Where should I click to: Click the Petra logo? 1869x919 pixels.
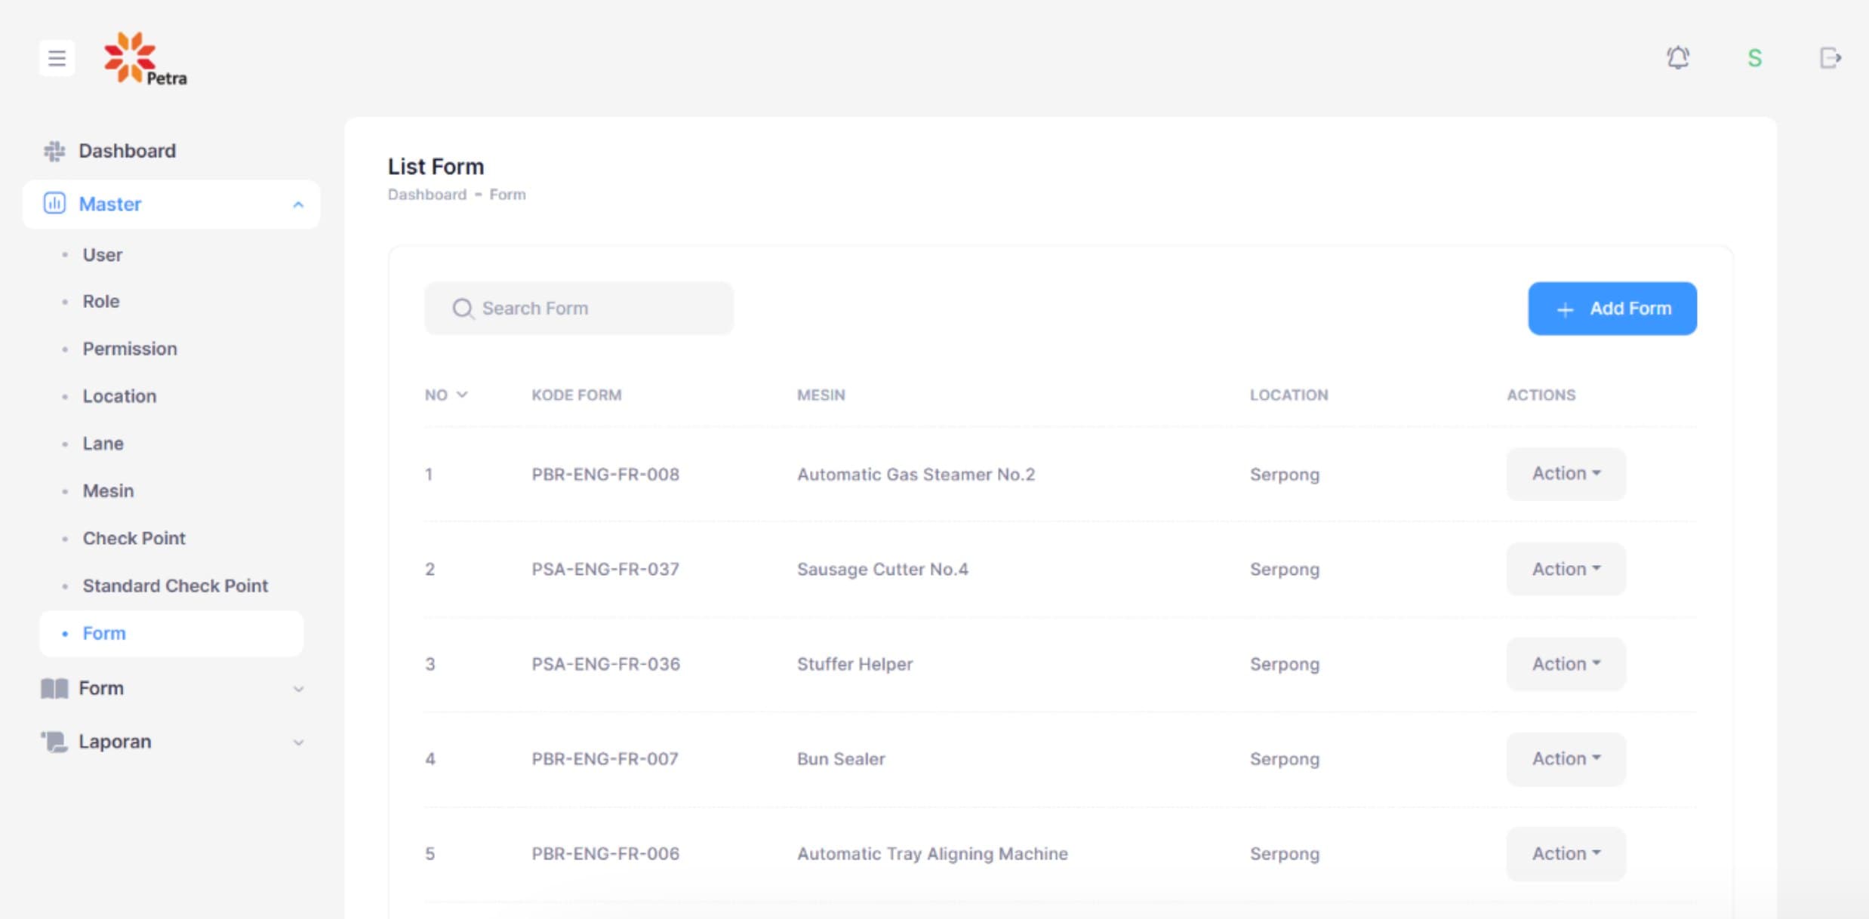[145, 59]
